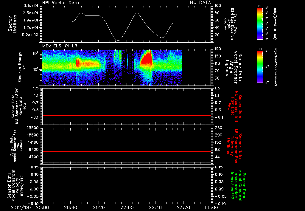Click the '152' telemetry axis tick
This screenshot has height=211, width=305.
(x=218, y=142)
